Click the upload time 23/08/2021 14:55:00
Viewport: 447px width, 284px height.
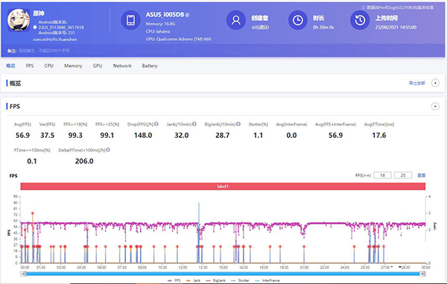click(396, 28)
